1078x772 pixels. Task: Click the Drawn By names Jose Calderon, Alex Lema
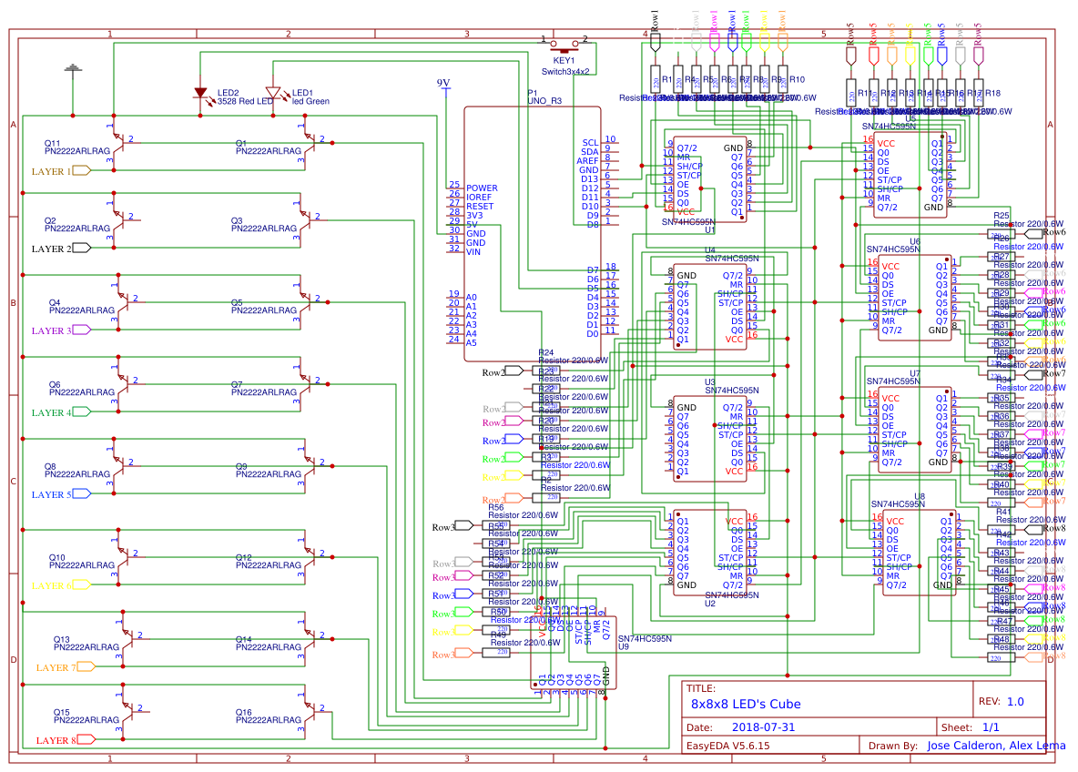coord(995,745)
